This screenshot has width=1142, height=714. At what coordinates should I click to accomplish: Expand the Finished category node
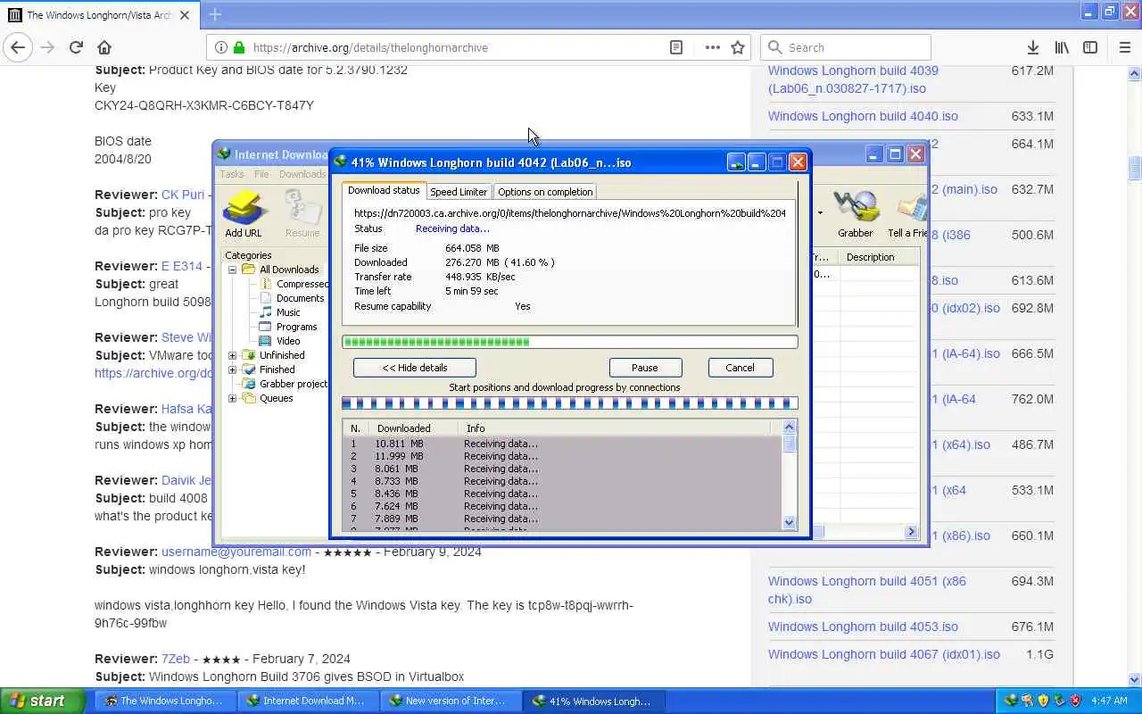pyautogui.click(x=233, y=369)
